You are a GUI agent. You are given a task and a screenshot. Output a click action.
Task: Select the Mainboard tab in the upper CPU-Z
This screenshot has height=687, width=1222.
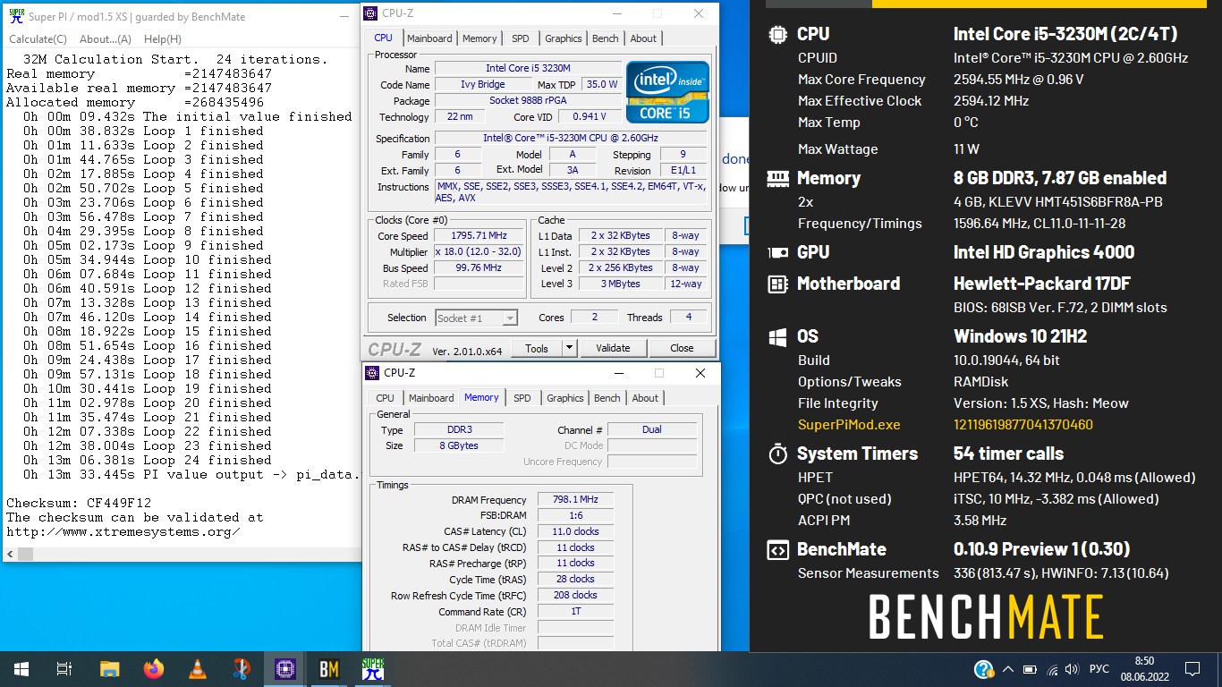click(429, 38)
